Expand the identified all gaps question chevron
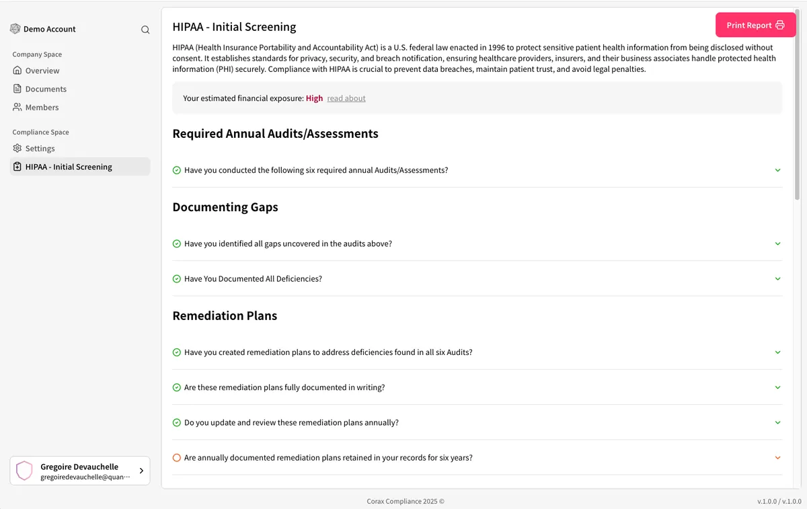Image resolution: width=807 pixels, height=509 pixels. (x=777, y=243)
